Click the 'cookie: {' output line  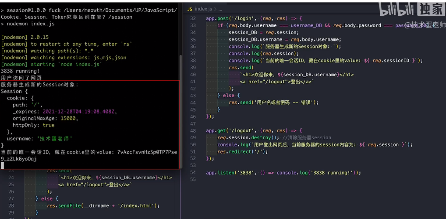coord(20,98)
